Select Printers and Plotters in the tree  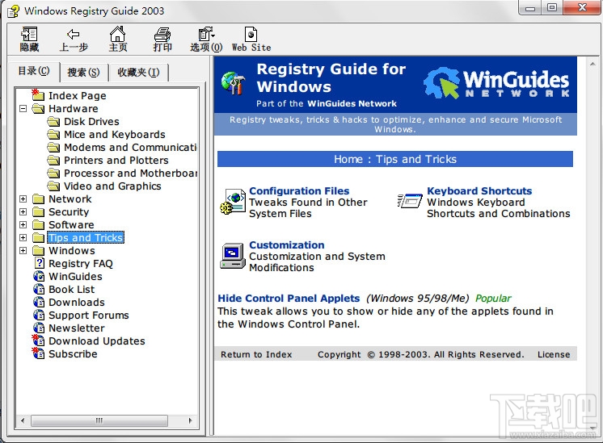click(116, 160)
